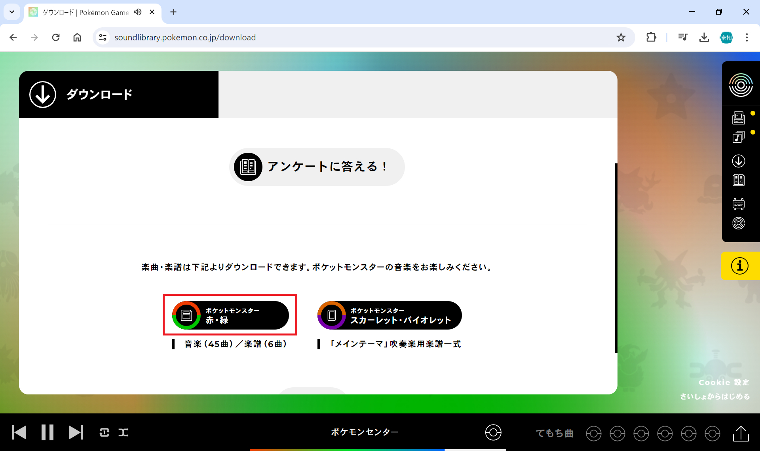Open Scarlet/Violet download button
This screenshot has width=760, height=451.
389,315
